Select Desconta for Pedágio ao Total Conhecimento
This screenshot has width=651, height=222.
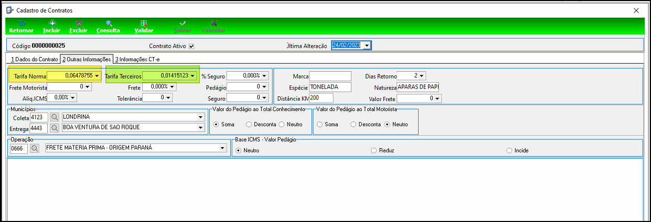249,125
